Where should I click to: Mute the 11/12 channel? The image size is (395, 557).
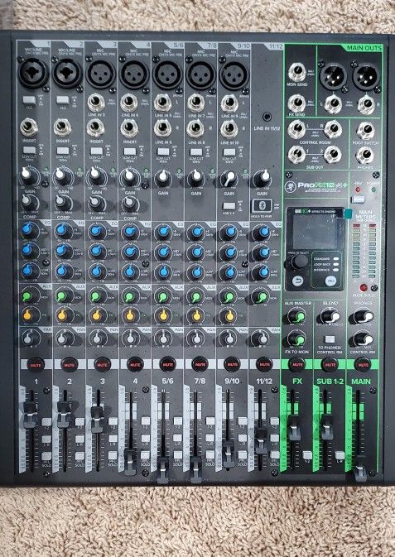point(264,364)
